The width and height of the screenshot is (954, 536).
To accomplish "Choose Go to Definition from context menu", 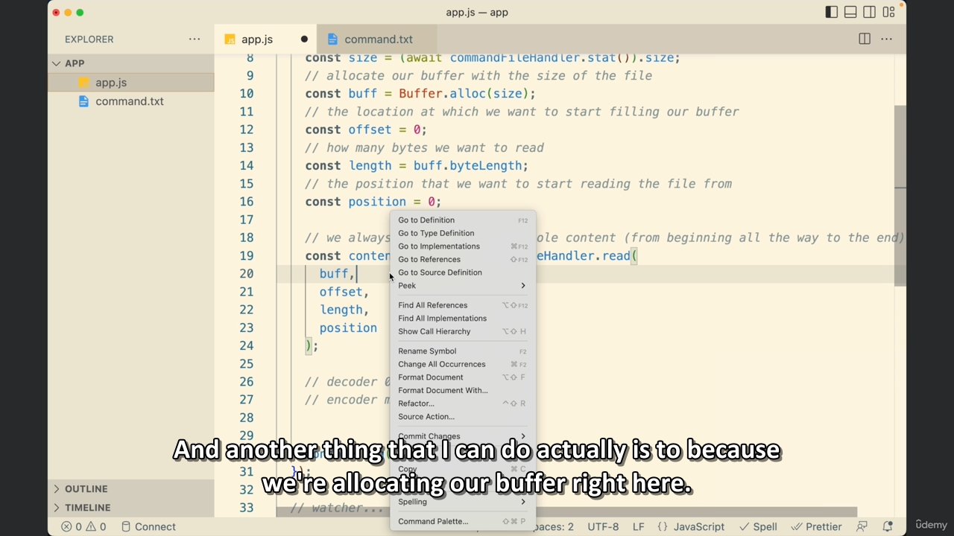I will pyautogui.click(x=462, y=220).
